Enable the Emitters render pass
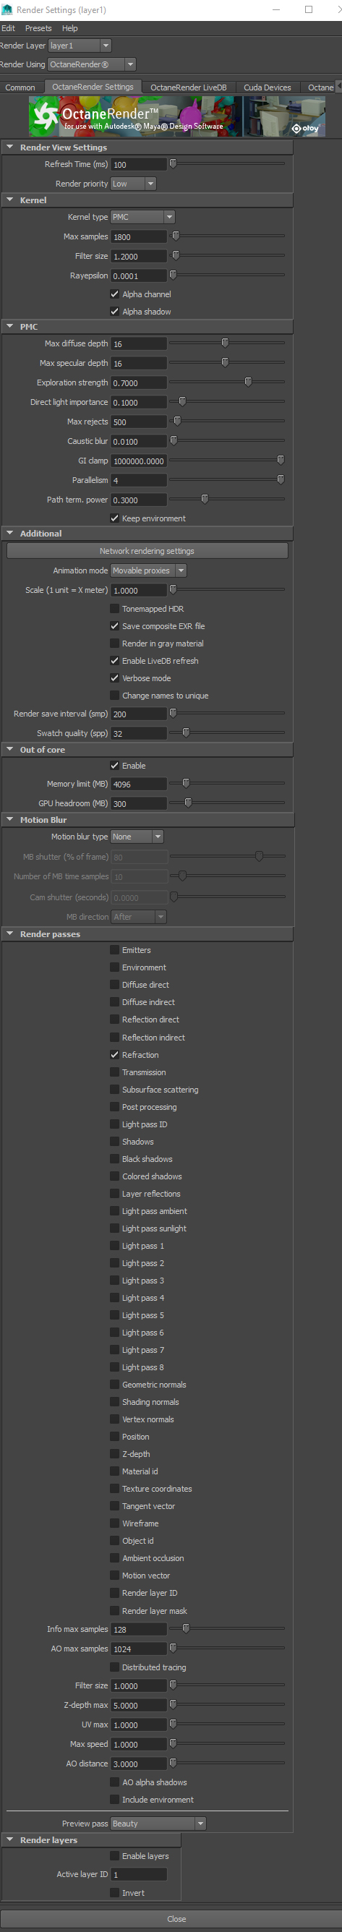This screenshot has height=1932, width=342. [x=115, y=950]
